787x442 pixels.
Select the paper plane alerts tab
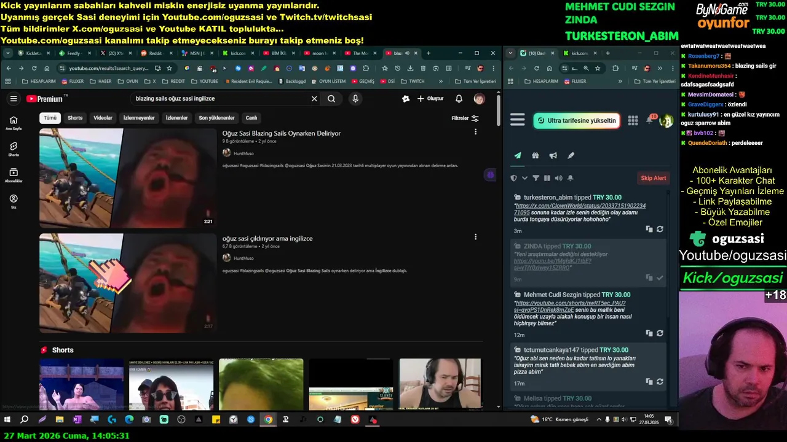(518, 156)
